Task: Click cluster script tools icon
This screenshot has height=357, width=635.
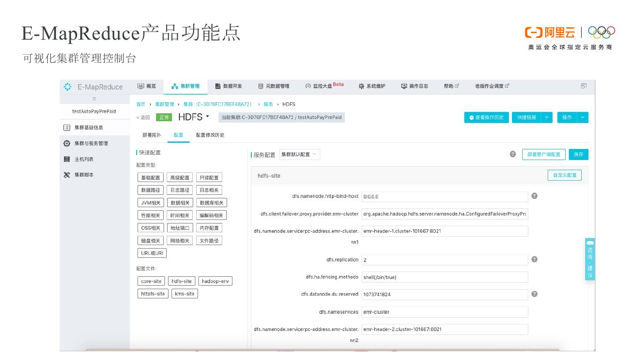Action: (x=67, y=175)
